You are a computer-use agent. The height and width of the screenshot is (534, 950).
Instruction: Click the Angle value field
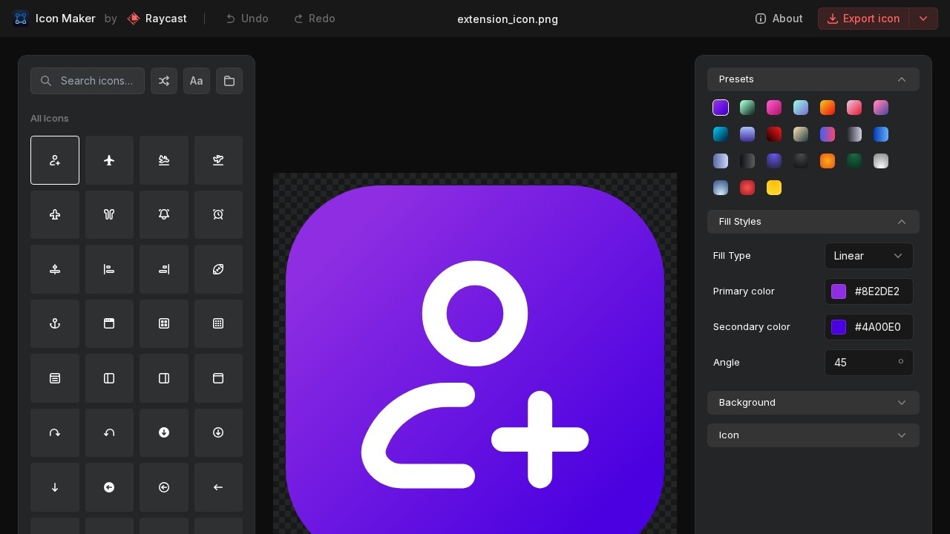pos(869,363)
